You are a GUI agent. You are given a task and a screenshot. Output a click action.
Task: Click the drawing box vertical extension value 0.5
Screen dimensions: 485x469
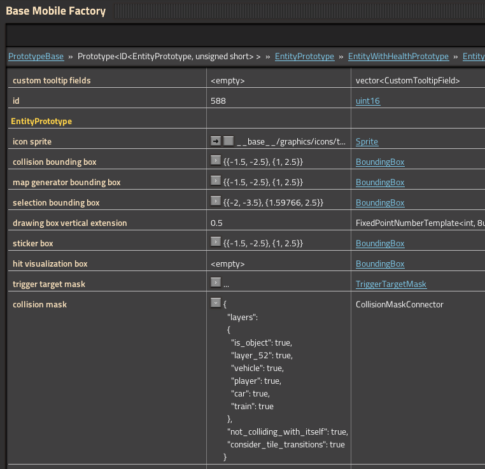point(216,223)
